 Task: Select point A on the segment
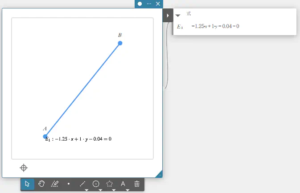click(45, 136)
